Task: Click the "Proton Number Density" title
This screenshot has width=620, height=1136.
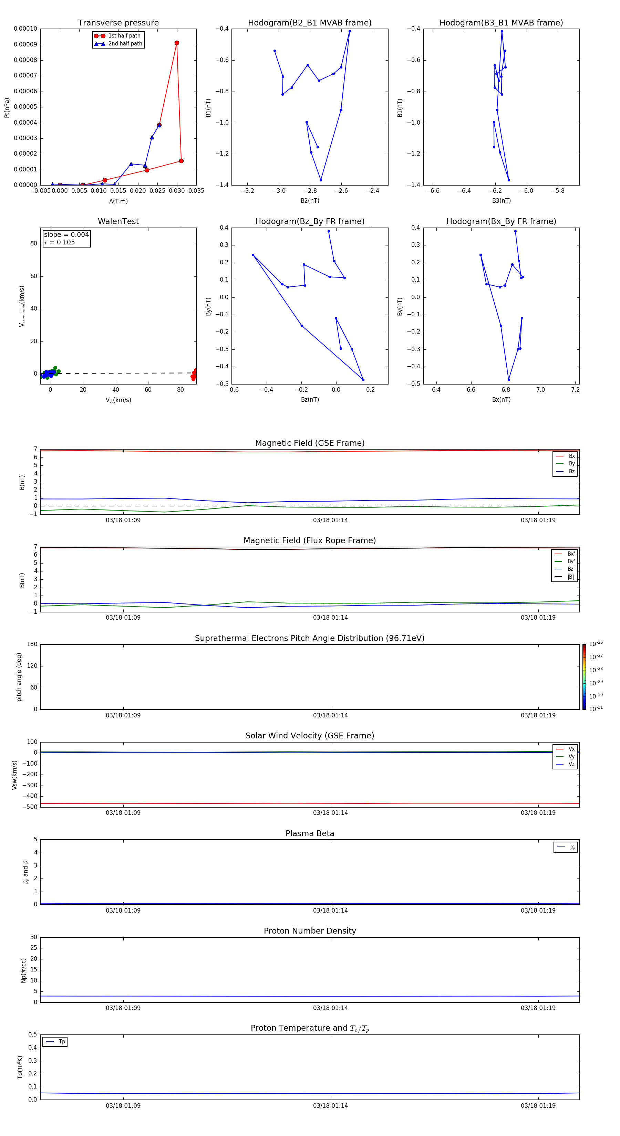Action: pyautogui.click(x=310, y=931)
